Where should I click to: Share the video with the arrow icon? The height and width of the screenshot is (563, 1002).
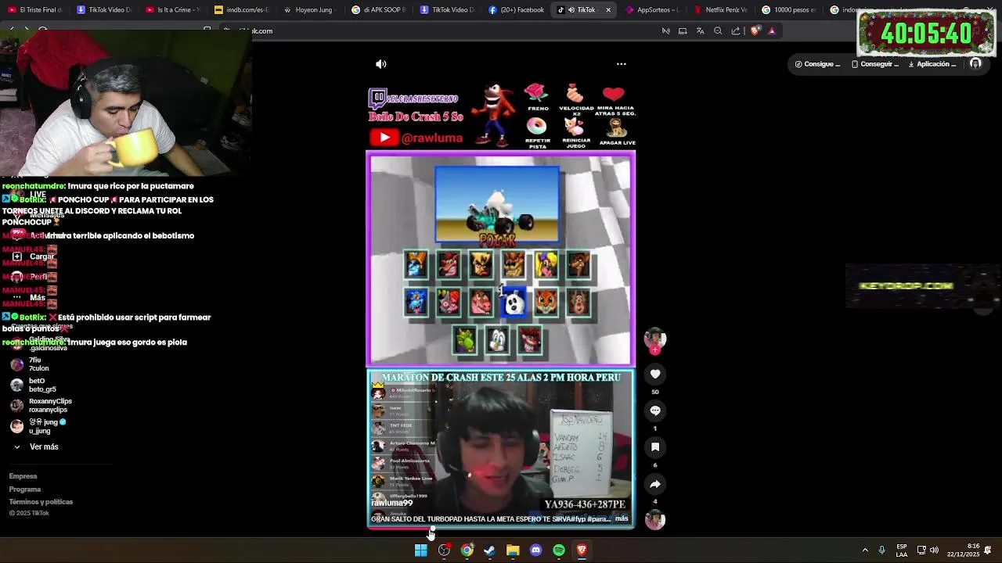click(655, 484)
